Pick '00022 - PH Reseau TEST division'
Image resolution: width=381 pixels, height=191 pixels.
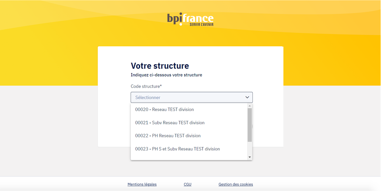pyautogui.click(x=168, y=136)
